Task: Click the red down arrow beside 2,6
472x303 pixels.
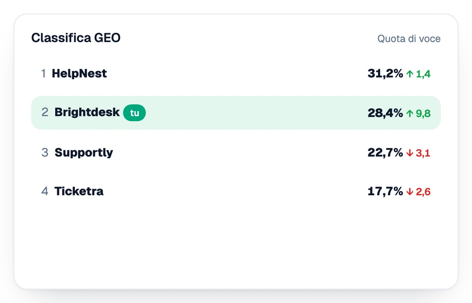Action: click(410, 191)
